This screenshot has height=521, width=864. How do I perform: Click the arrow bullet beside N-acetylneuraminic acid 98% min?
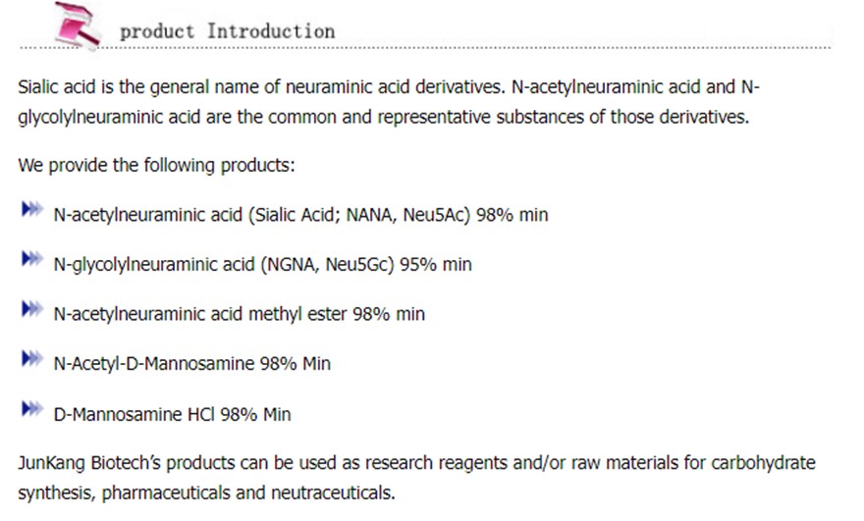(x=31, y=210)
